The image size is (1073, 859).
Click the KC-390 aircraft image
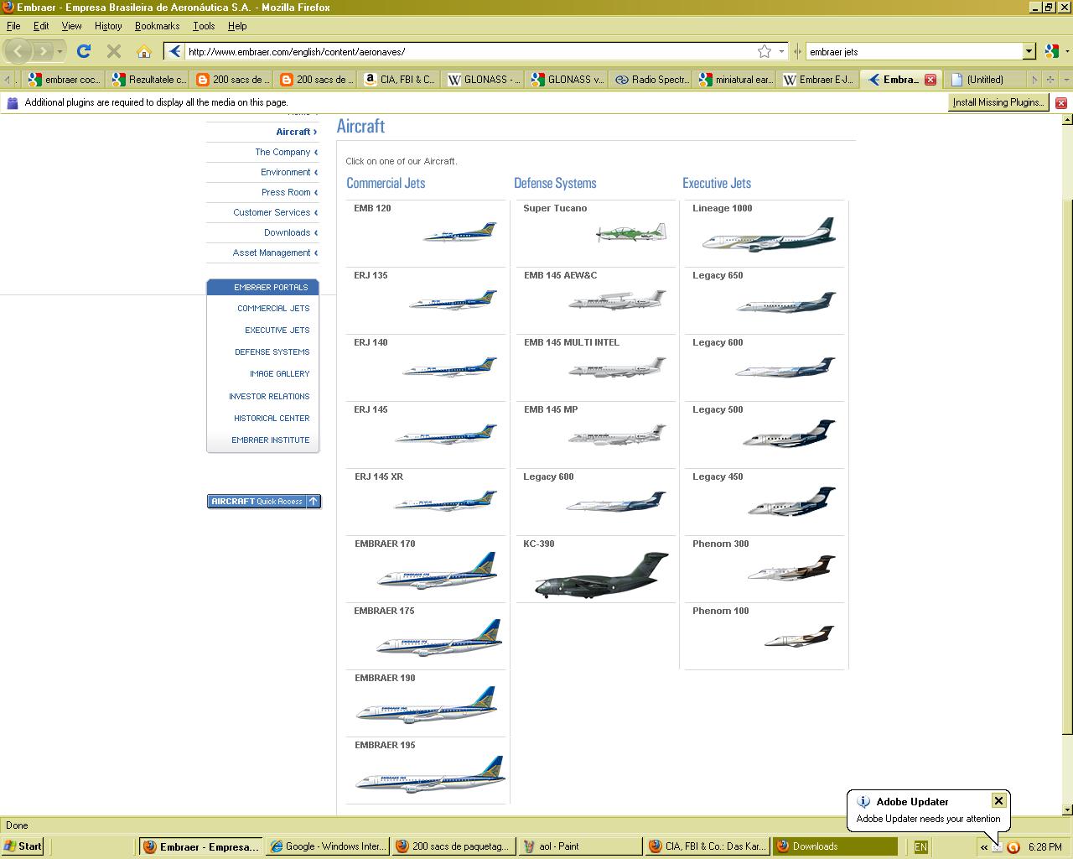[602, 575]
